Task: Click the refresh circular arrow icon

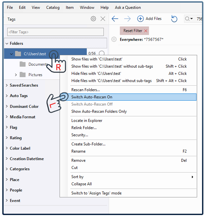Action: click(x=174, y=19)
